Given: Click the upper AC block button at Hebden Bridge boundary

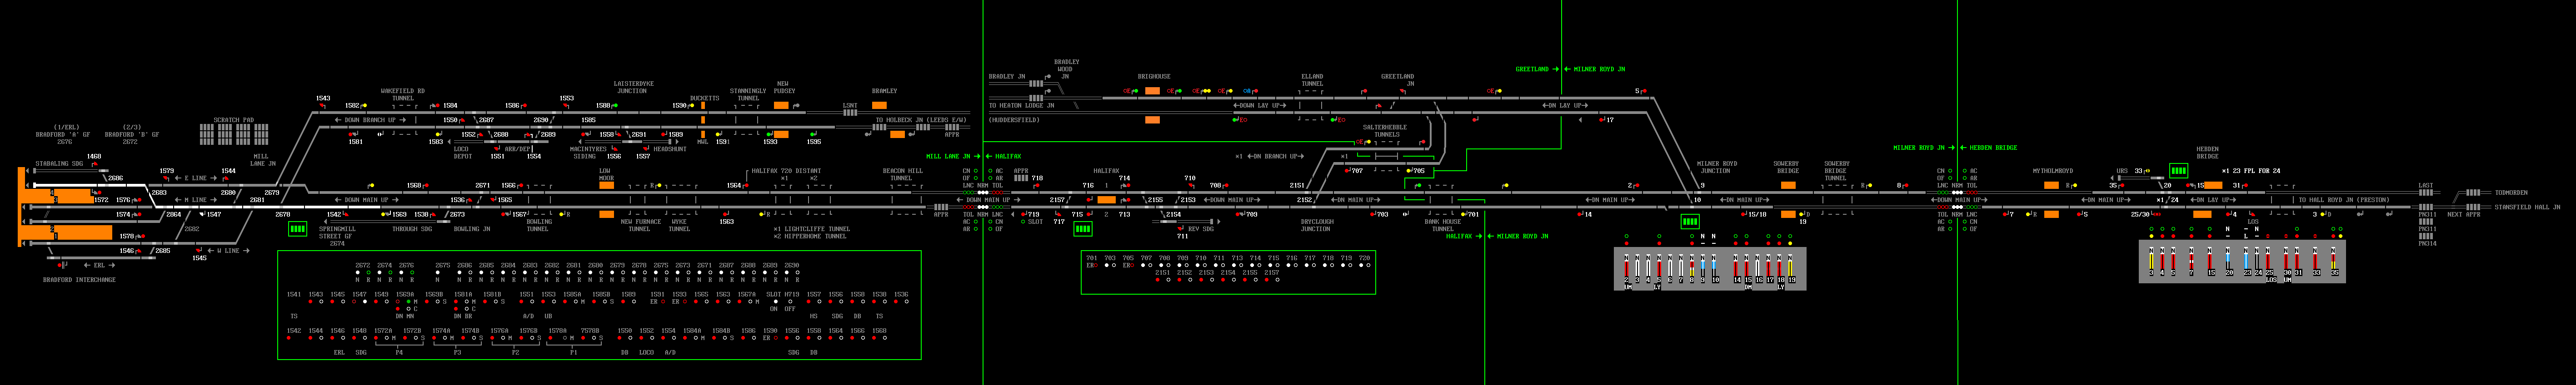Looking at the screenshot, I should tap(1965, 171).
